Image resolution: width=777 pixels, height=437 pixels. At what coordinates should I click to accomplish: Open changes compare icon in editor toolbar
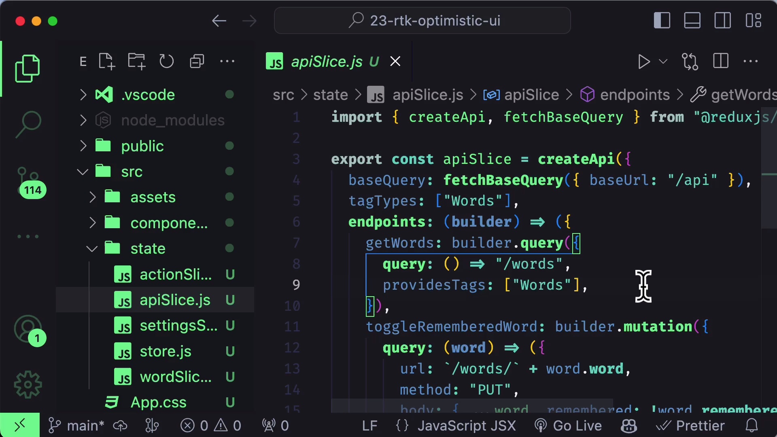pyautogui.click(x=690, y=62)
